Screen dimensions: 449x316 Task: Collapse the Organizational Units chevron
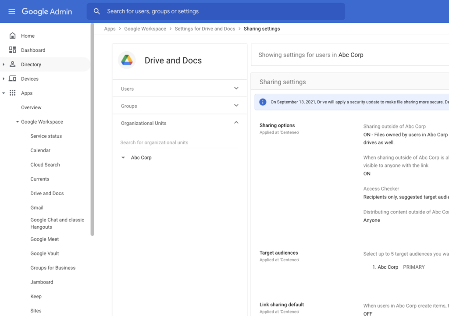click(x=236, y=123)
